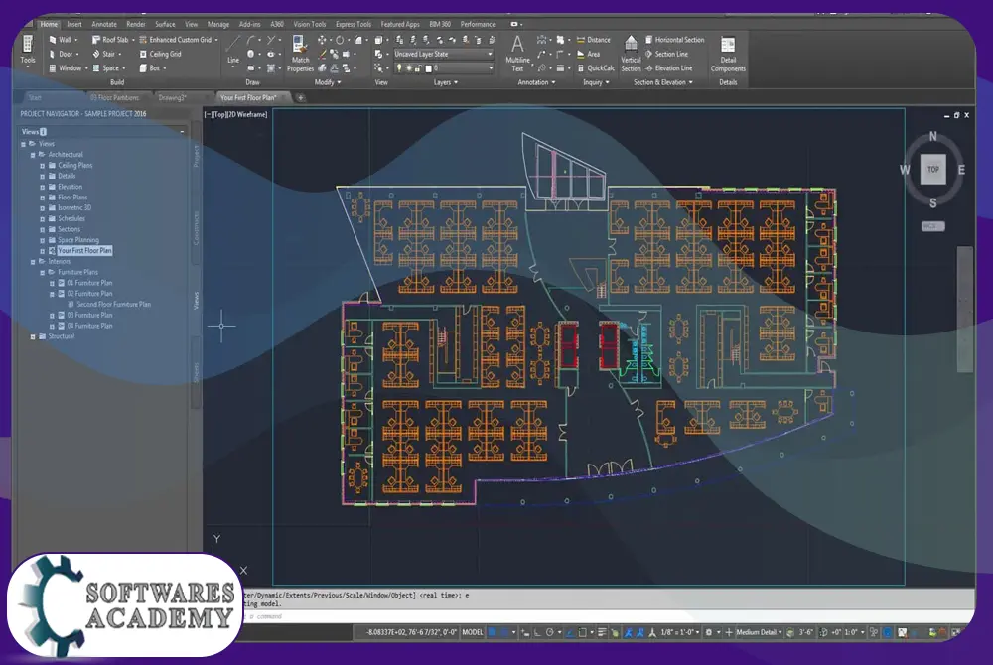Screen dimensions: 993x665
Task: Click the Section Line tool
Action: click(x=666, y=54)
